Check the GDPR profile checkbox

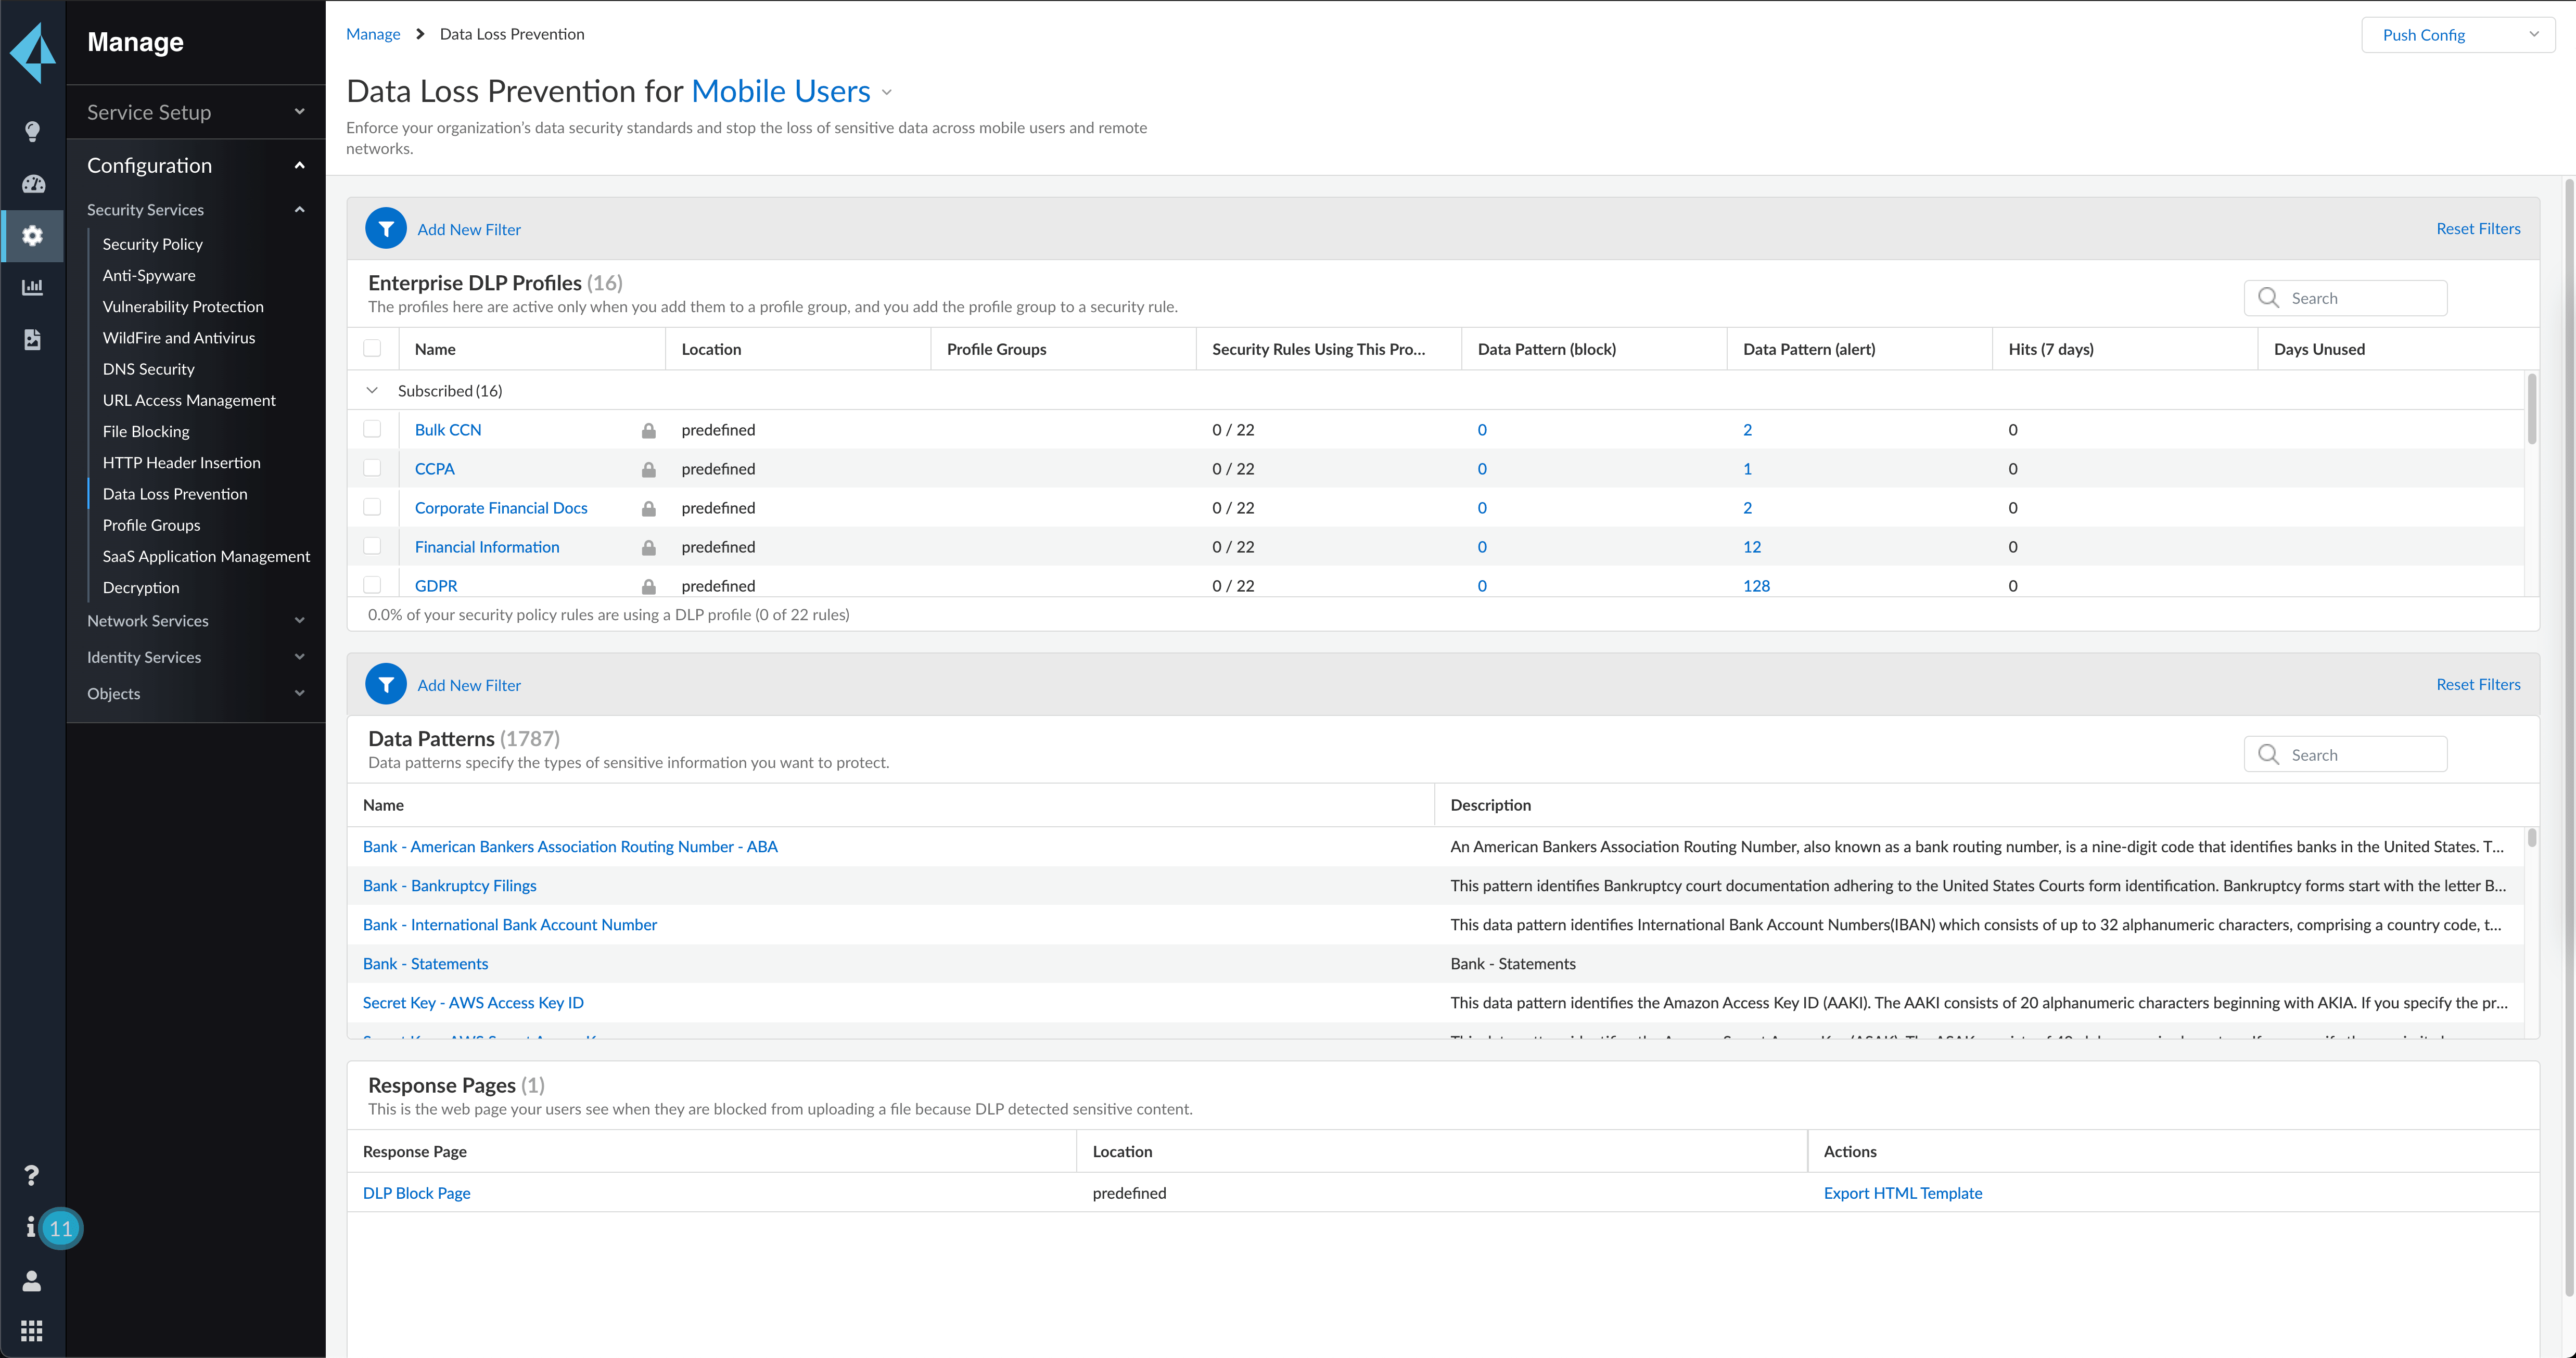coord(373,585)
